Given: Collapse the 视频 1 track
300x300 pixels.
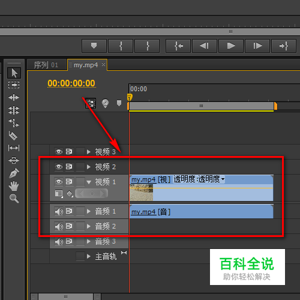Looking at the screenshot, I should point(89,182).
